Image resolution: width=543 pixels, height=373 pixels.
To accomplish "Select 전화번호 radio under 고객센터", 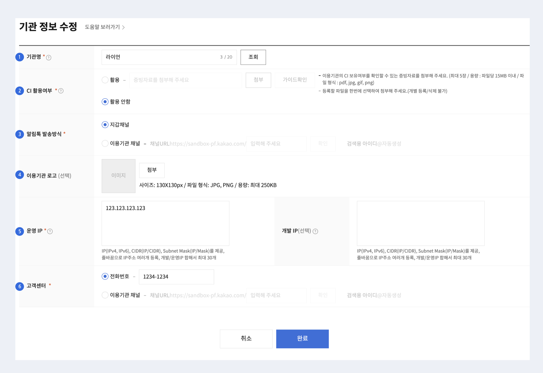I will coord(105,276).
